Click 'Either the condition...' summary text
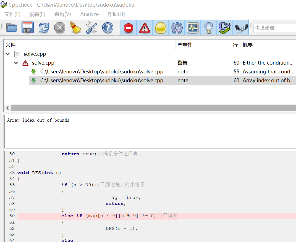Viewport: 296px width, 242px height. click(x=268, y=63)
